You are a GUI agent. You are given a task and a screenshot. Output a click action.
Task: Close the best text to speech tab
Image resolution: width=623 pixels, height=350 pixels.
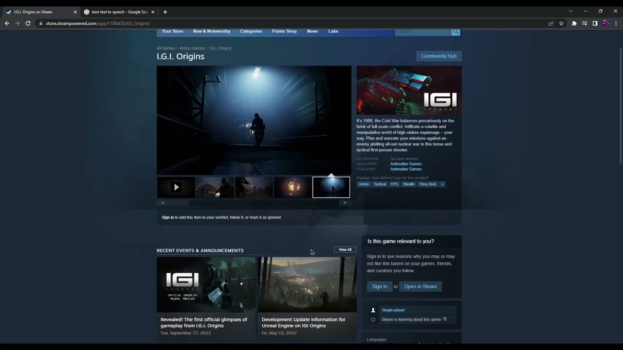point(153,12)
